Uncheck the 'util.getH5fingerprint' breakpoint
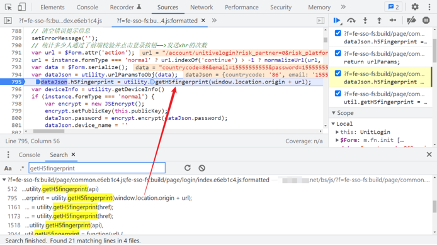The image size is (437, 245). click(x=338, y=93)
